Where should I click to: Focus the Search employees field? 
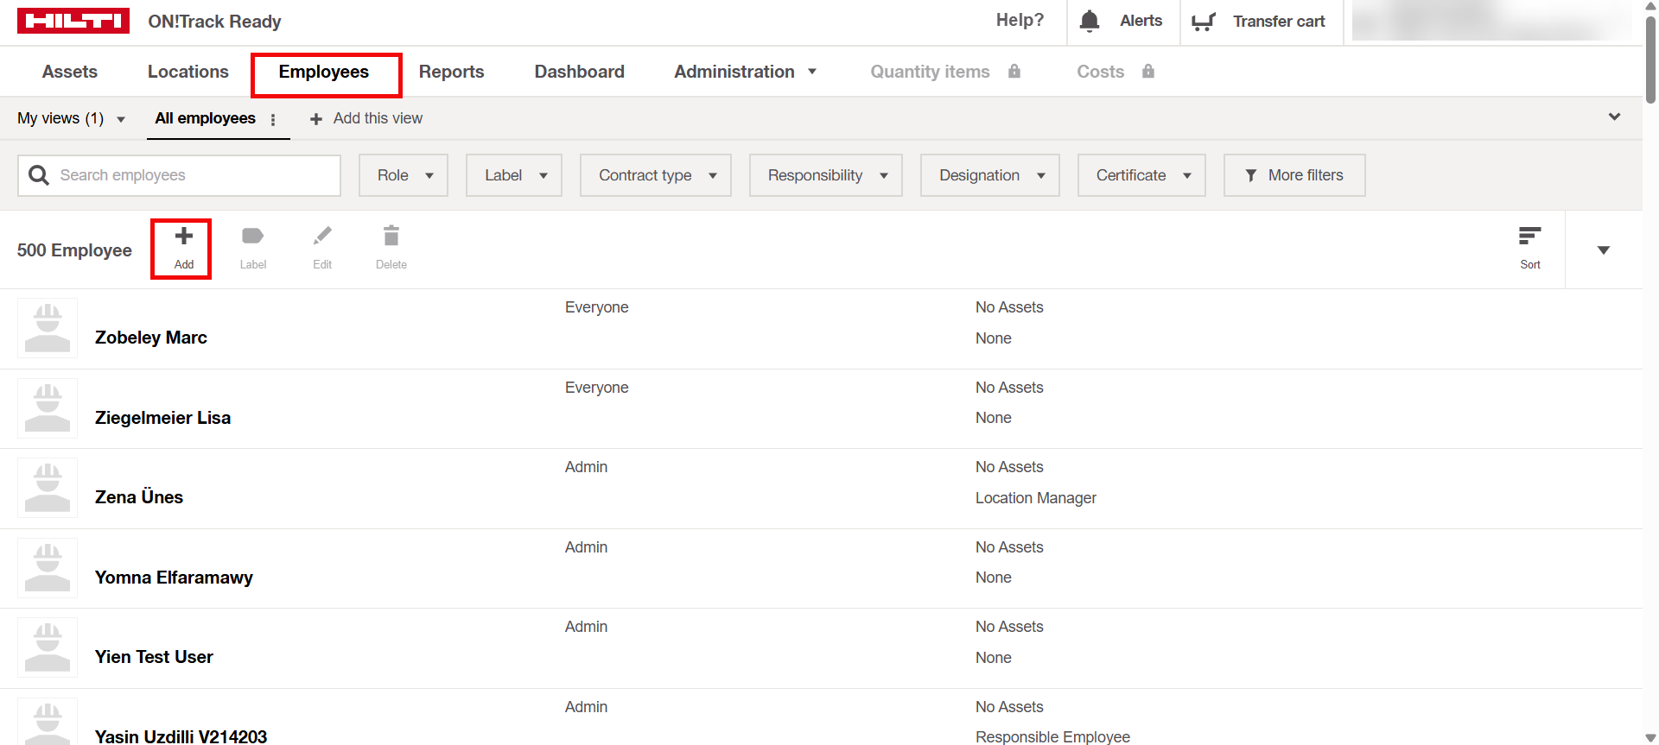[x=190, y=175]
